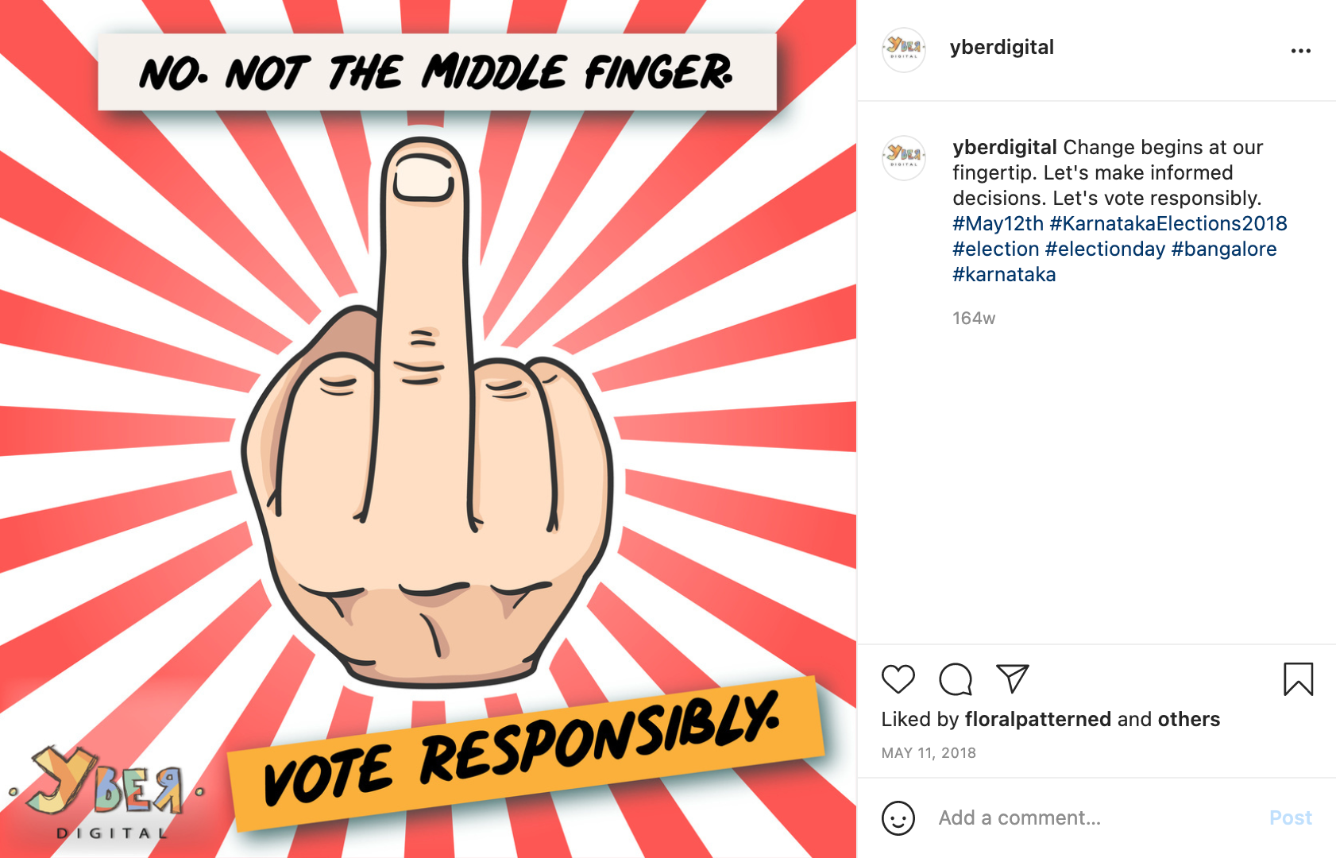1336x858 pixels.
Task: Open yberdigital username in the caption
Action: coord(1005,148)
